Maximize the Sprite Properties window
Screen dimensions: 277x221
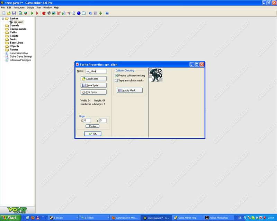pos(197,65)
